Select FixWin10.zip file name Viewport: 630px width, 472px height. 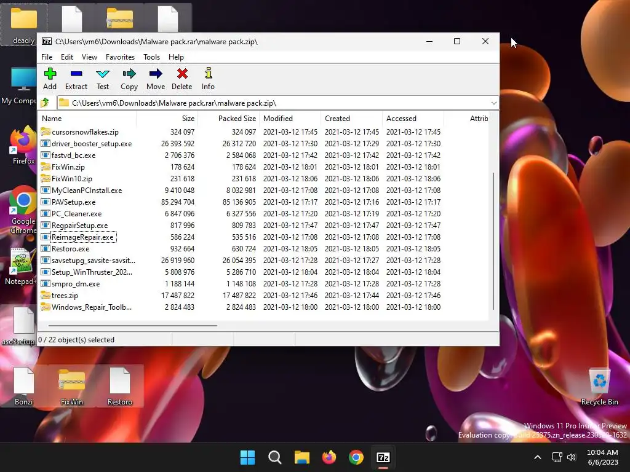72,179
